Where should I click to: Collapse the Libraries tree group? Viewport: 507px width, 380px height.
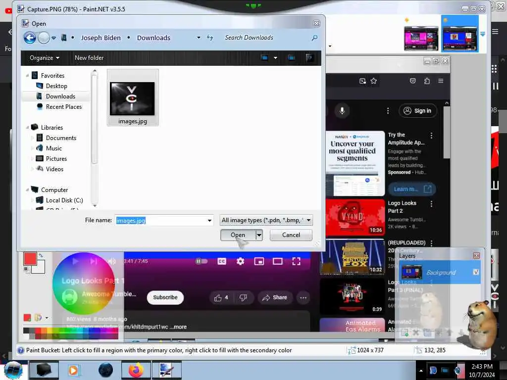click(27, 128)
